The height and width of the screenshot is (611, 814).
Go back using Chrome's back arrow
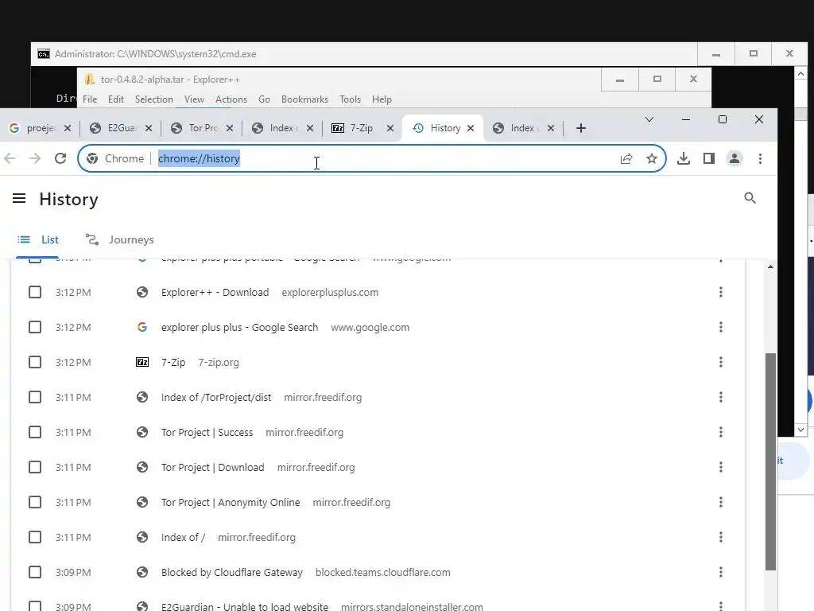pos(10,158)
